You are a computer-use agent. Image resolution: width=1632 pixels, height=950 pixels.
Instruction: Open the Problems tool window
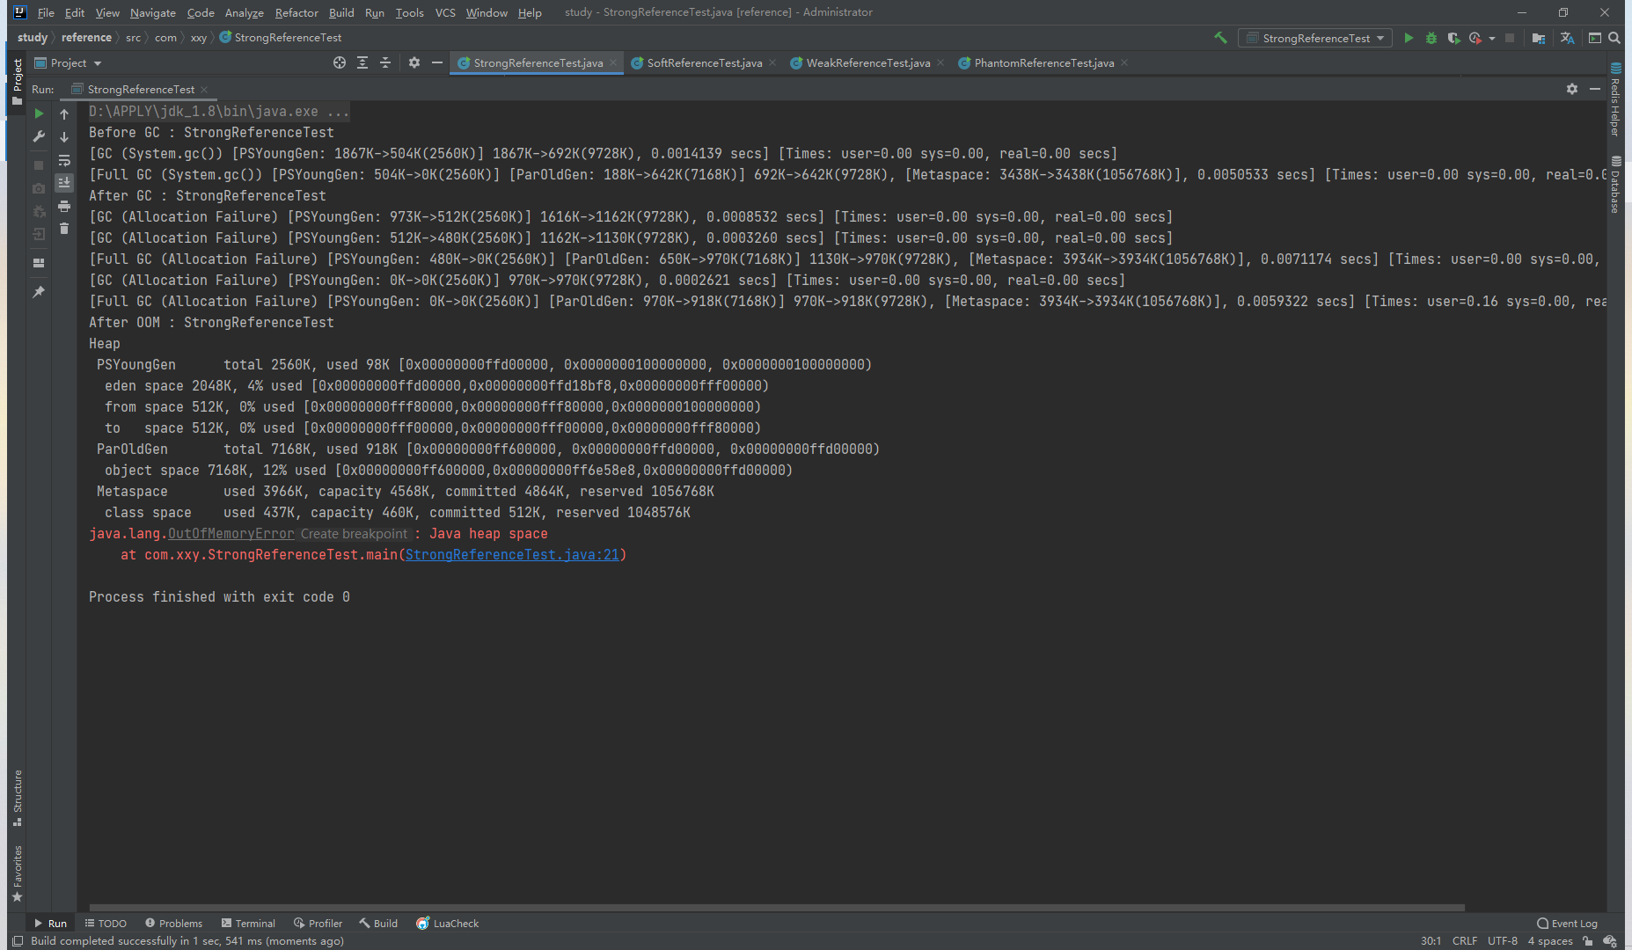click(173, 924)
